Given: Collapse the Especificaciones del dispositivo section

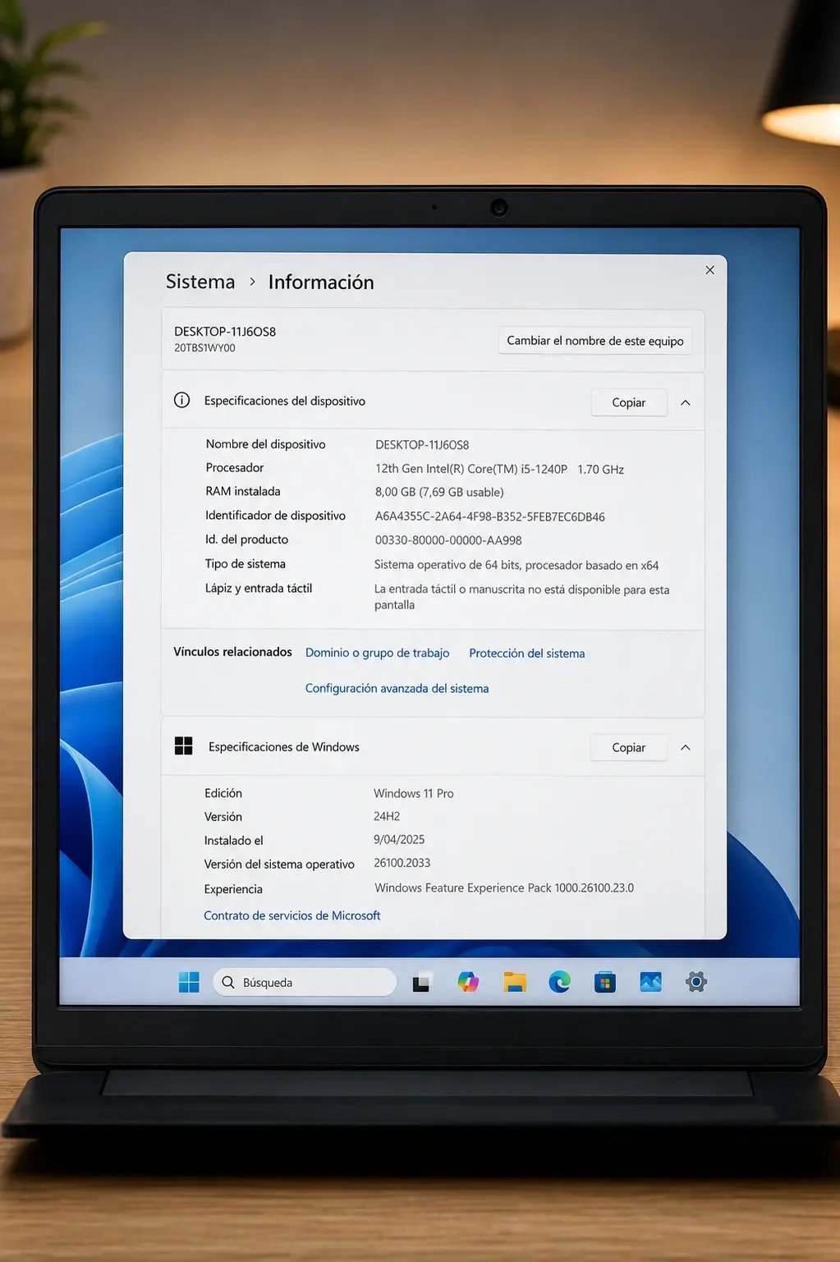Looking at the screenshot, I should (x=686, y=402).
